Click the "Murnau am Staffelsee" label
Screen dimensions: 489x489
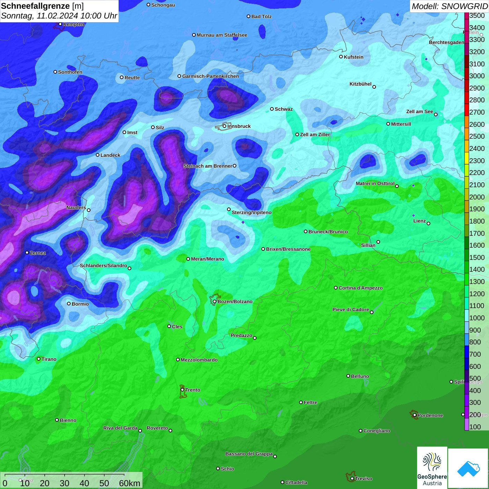click(222, 35)
